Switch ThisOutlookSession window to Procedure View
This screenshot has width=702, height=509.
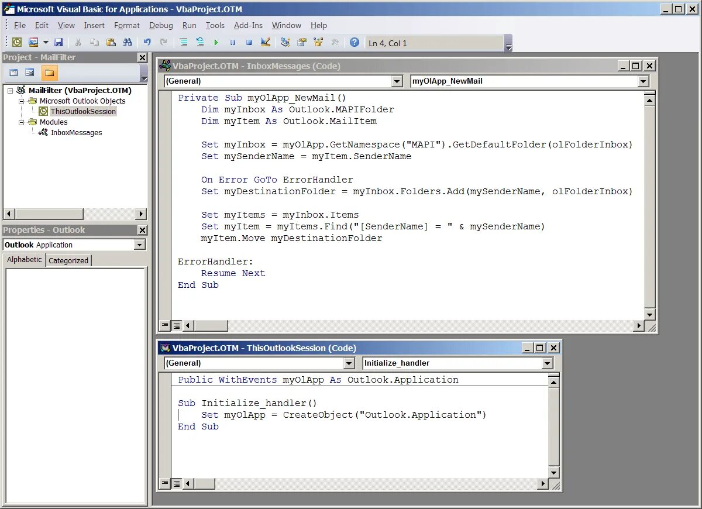(x=166, y=484)
